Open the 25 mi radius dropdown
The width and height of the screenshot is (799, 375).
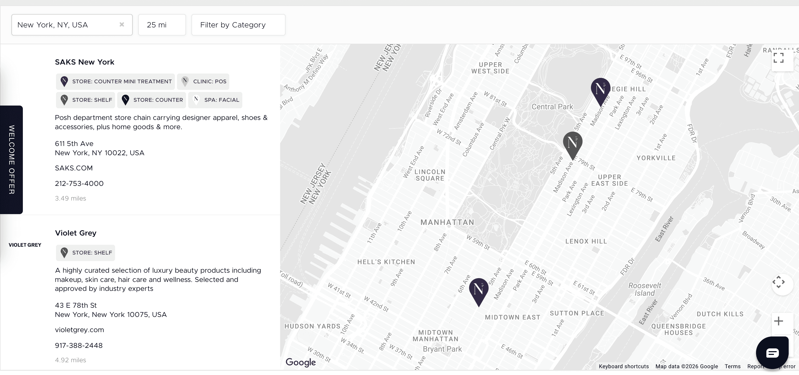click(x=162, y=25)
